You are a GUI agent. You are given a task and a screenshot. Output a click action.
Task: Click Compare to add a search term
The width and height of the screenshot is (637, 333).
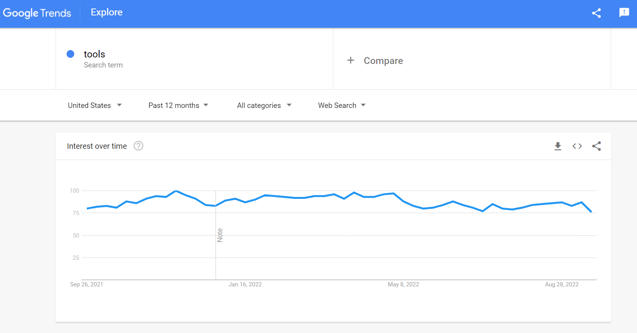(384, 61)
